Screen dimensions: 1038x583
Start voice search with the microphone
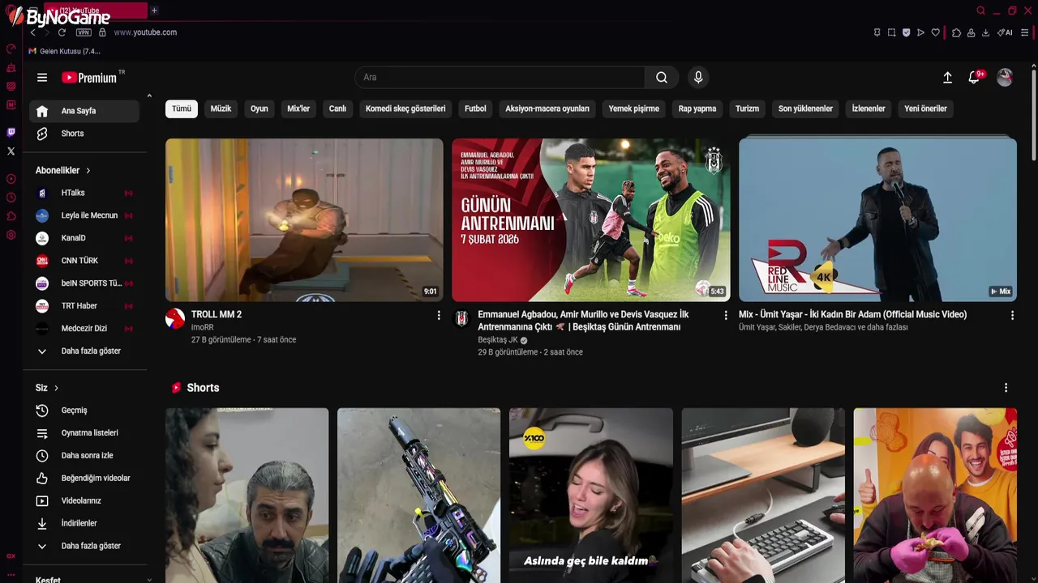(x=698, y=78)
